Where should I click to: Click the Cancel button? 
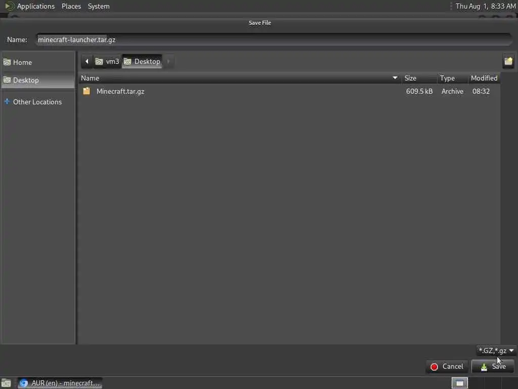(447, 367)
